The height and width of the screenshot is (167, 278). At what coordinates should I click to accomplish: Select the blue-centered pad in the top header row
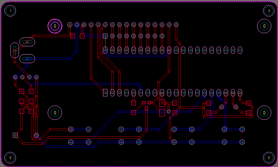click(x=77, y=25)
